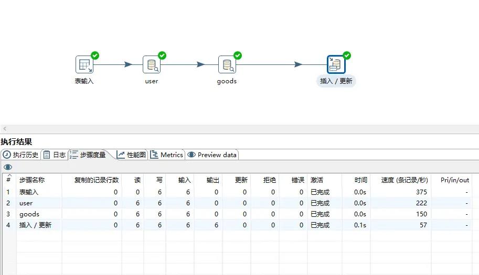Open the 性能图 tab
Viewport: 479px width, 275px height.
[132, 155]
